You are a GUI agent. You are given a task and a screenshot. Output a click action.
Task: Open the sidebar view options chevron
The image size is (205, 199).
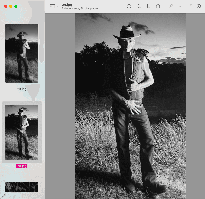[57, 7]
